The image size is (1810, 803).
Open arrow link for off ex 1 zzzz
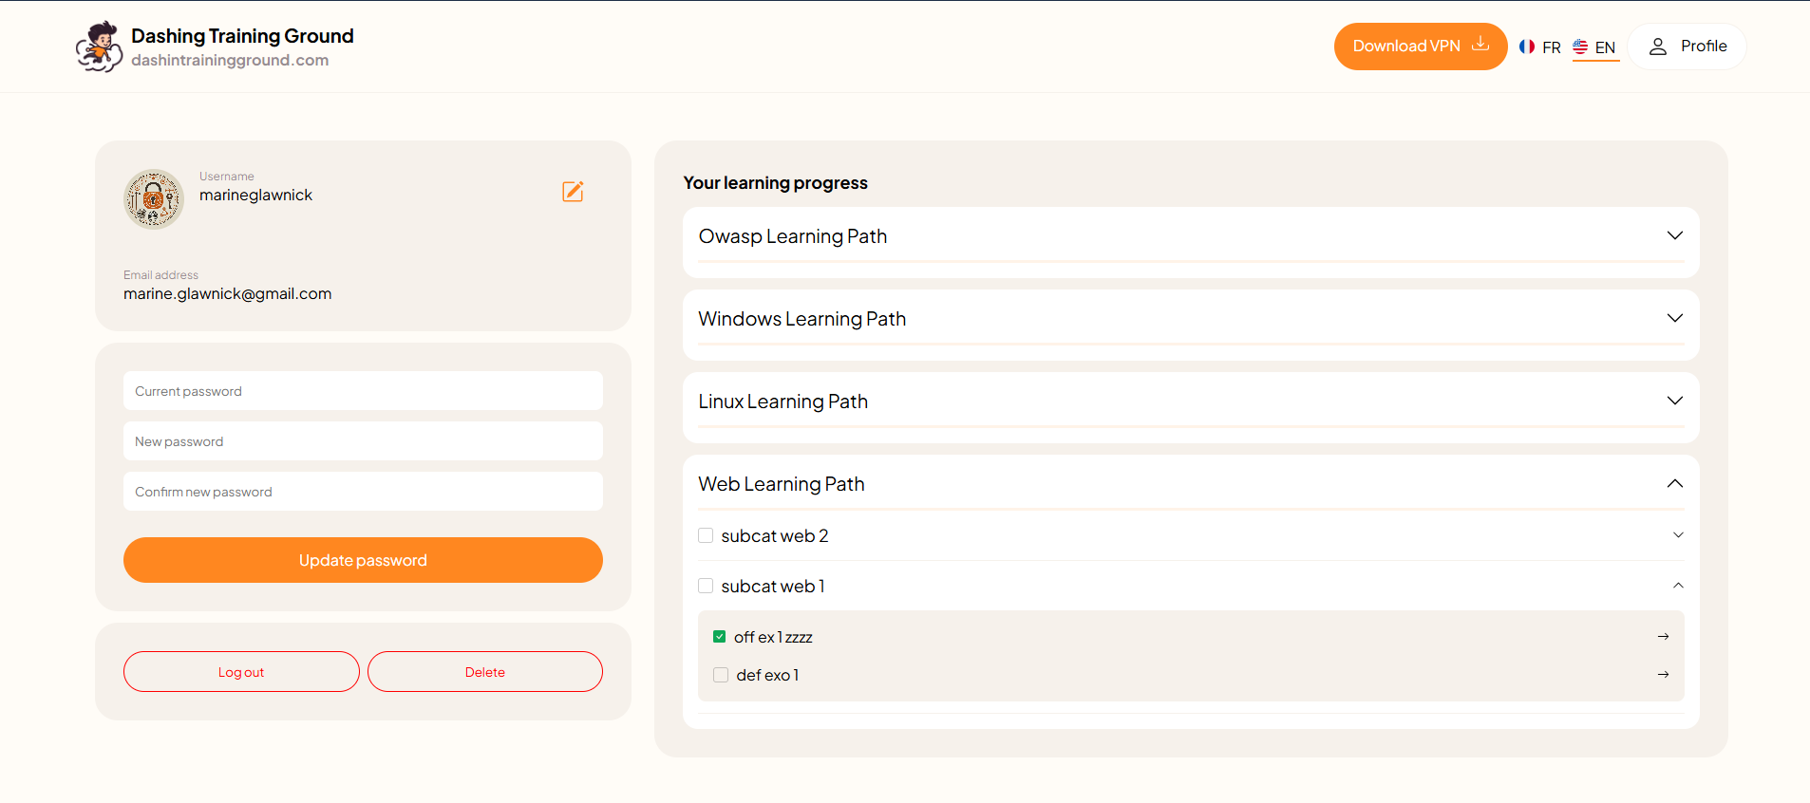1663,637
